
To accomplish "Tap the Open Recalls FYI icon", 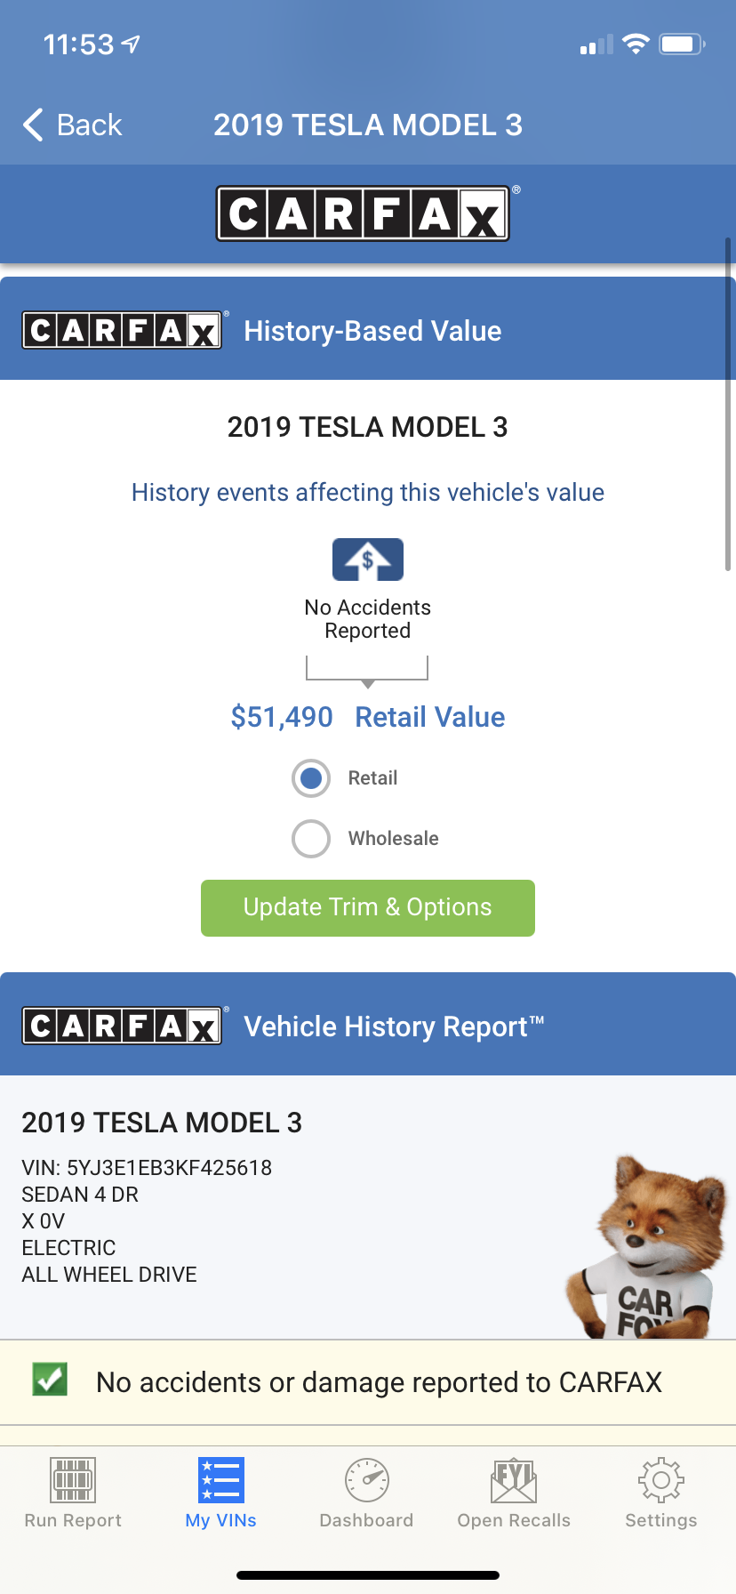I will 514,1480.
